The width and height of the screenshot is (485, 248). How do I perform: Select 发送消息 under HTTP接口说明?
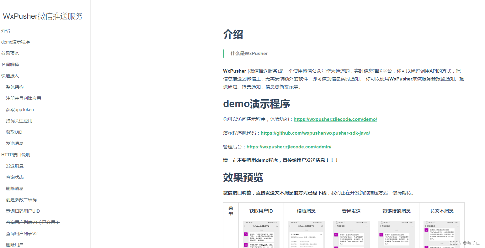pos(15,166)
